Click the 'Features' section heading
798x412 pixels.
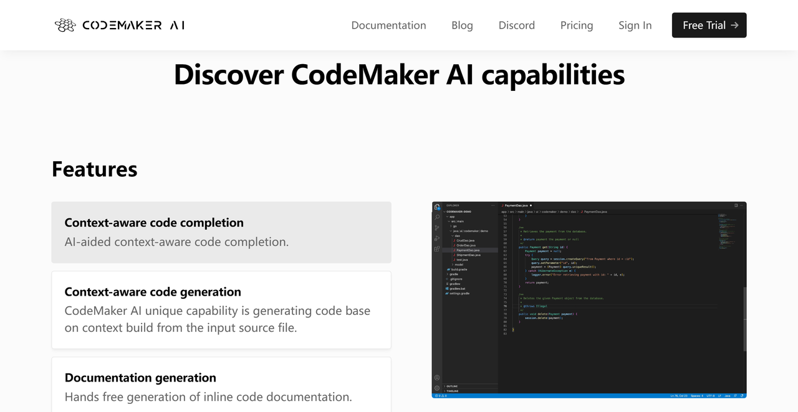(x=95, y=169)
